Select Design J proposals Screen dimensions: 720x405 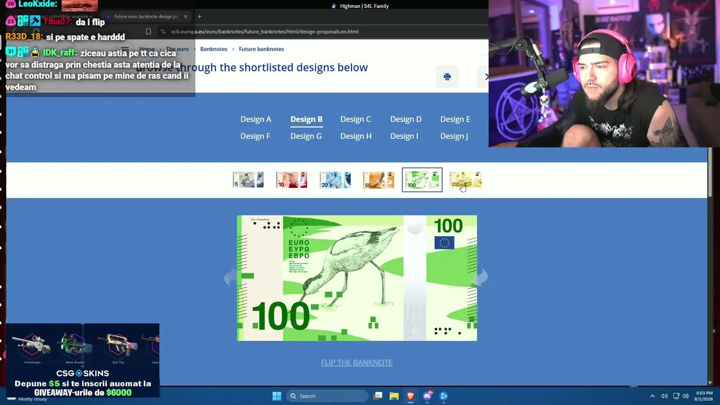click(x=454, y=136)
